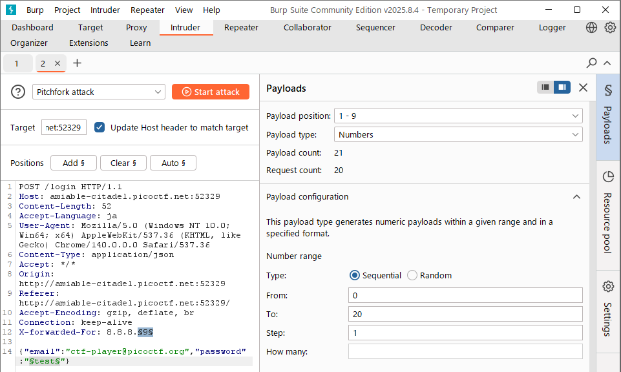This screenshot has height=372, width=621.
Task: Switch to the Dashboard tab
Action: pyautogui.click(x=32, y=27)
